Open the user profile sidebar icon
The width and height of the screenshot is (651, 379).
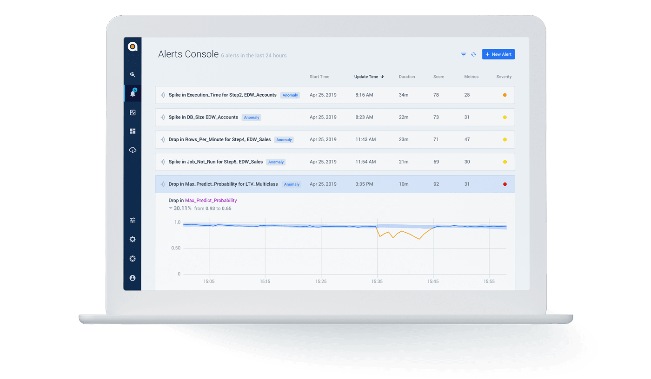pos(133,278)
